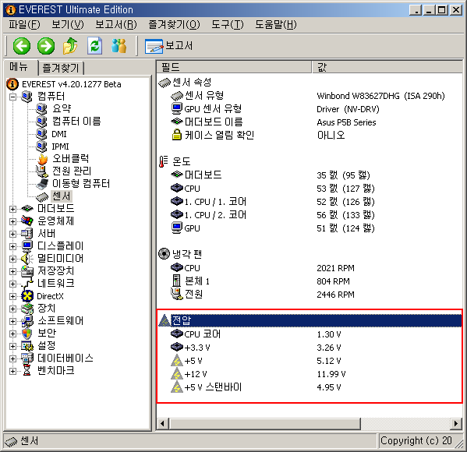Select 컴퓨터 이름 in the tree
Viewport: 467px width, 452px height.
(76, 122)
